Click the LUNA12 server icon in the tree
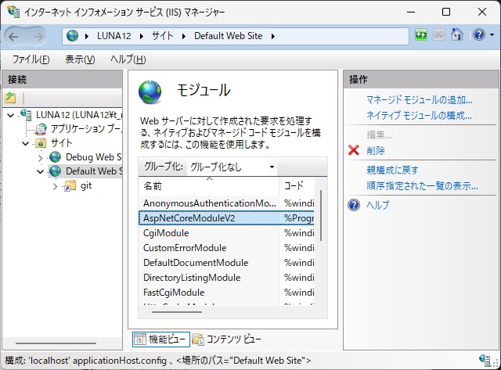The height and width of the screenshot is (370, 501). 26,114
